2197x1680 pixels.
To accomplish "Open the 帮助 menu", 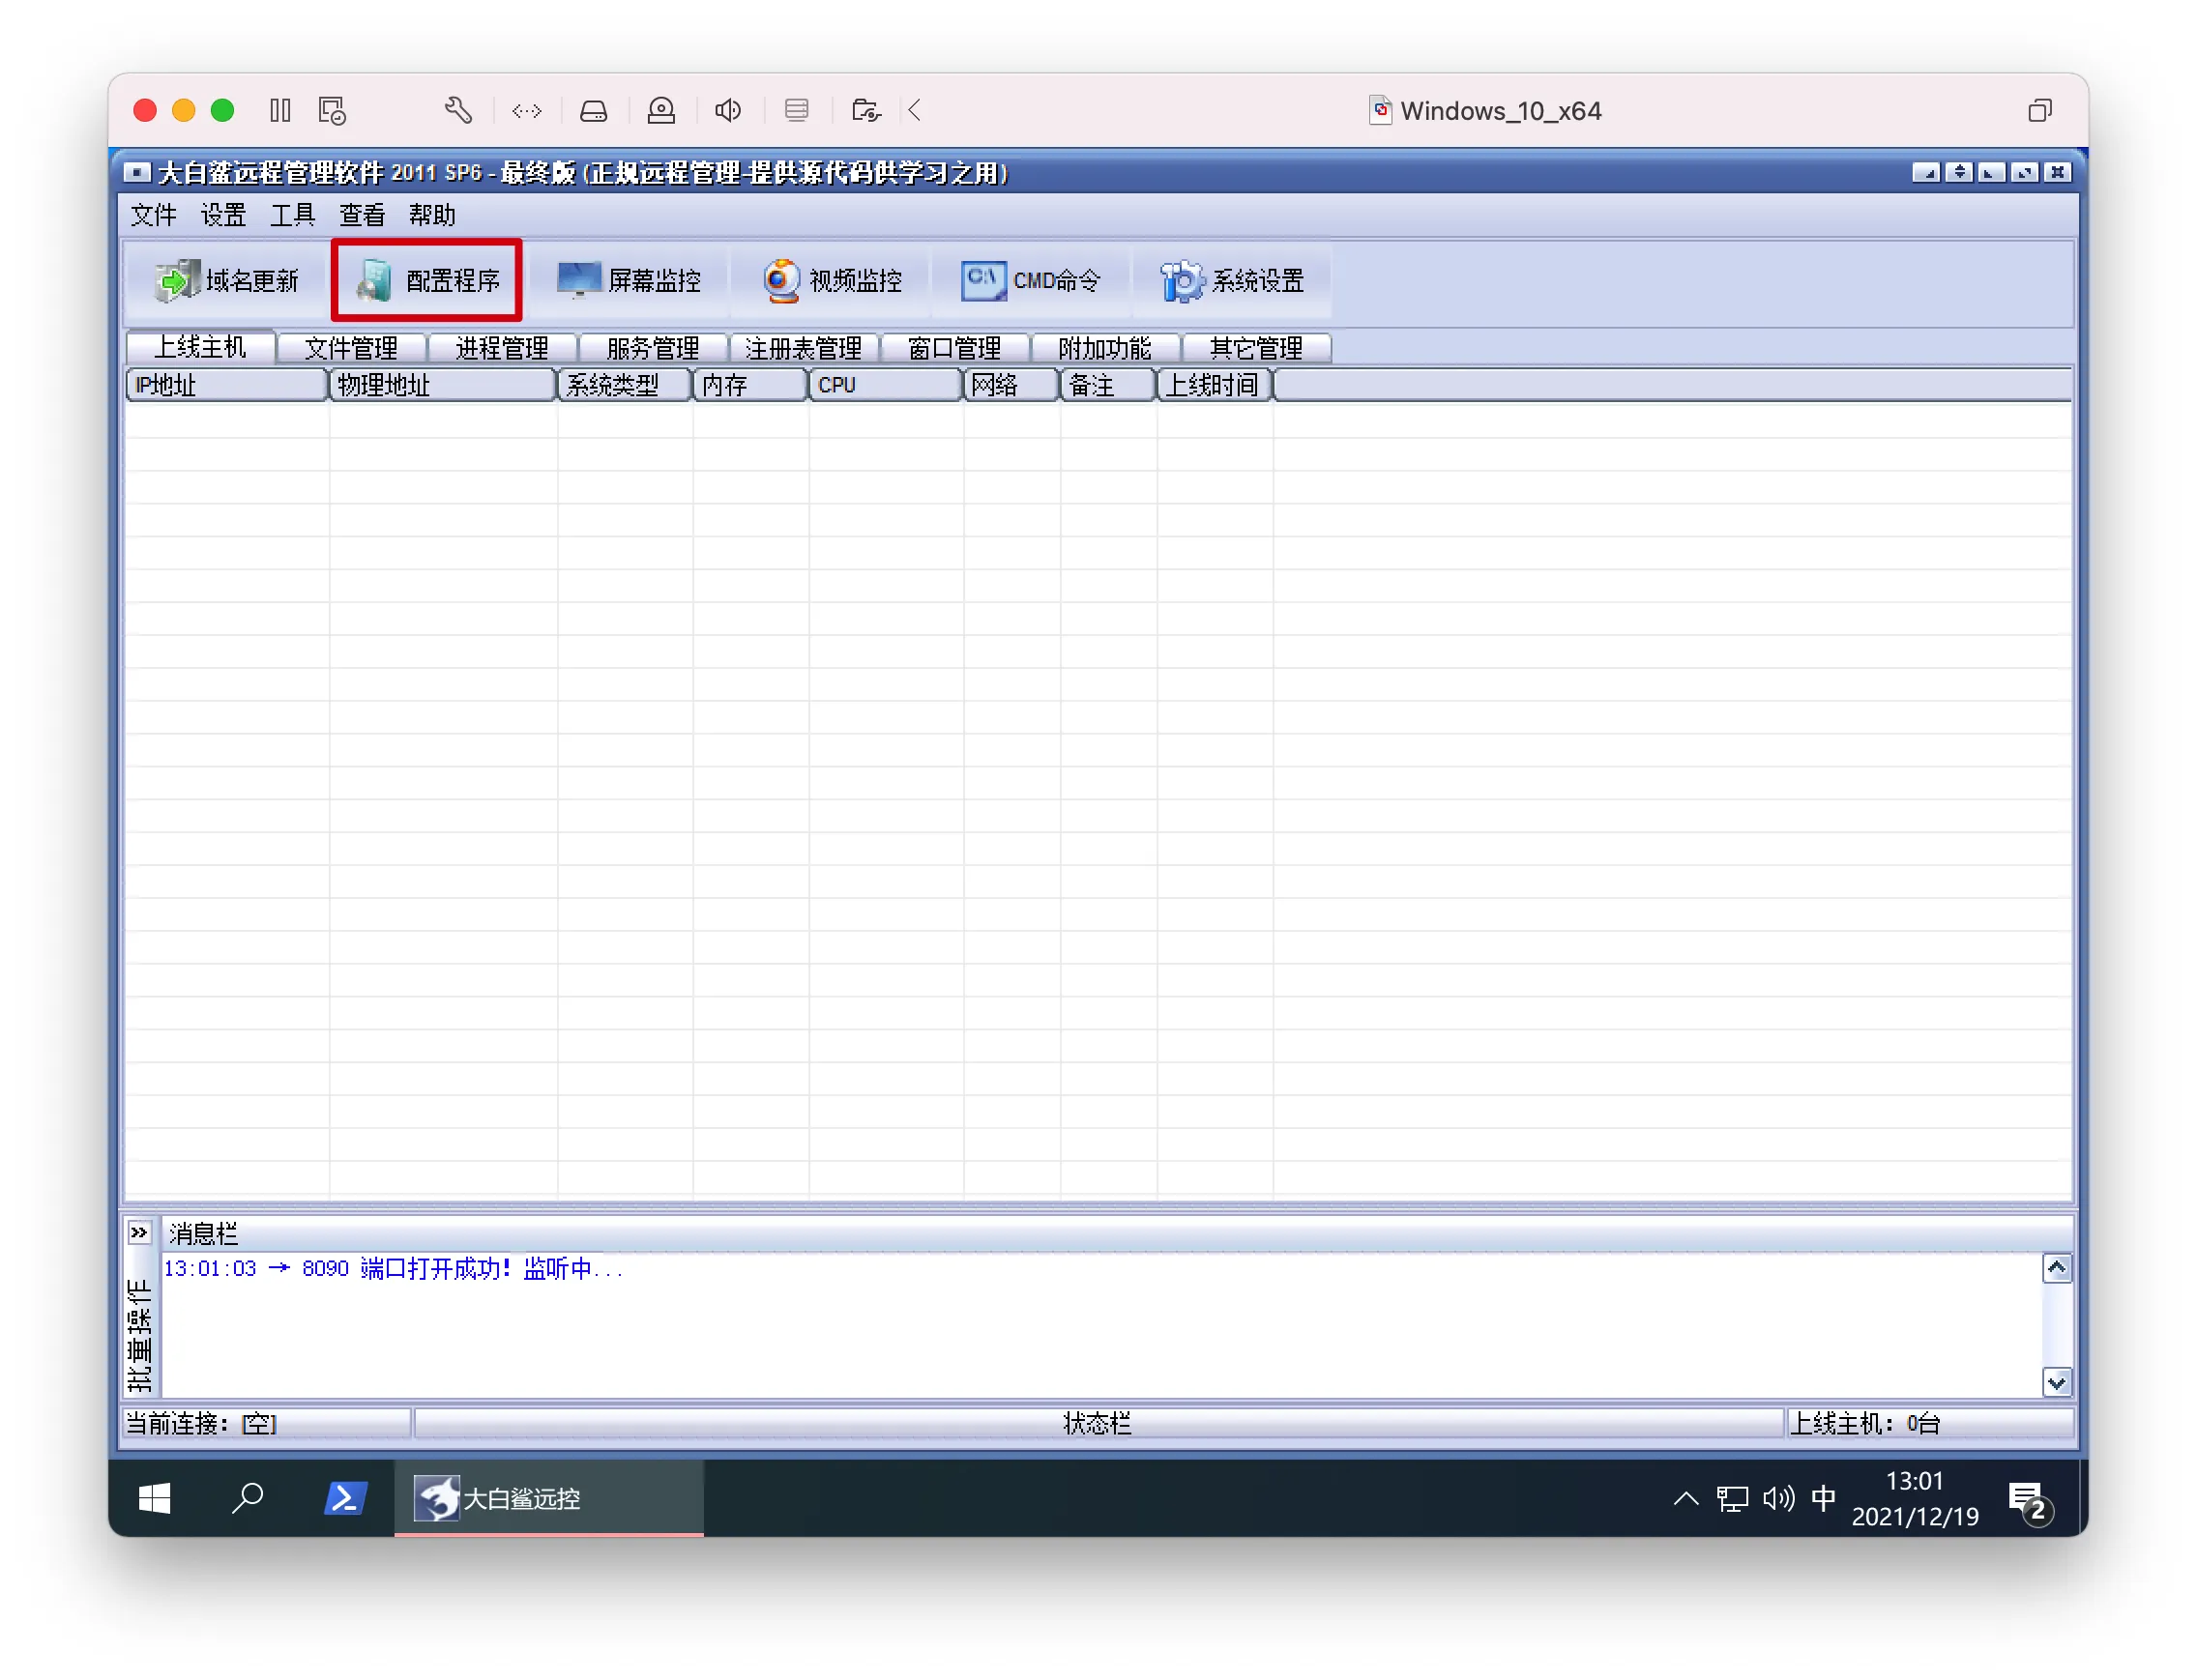I will [432, 215].
